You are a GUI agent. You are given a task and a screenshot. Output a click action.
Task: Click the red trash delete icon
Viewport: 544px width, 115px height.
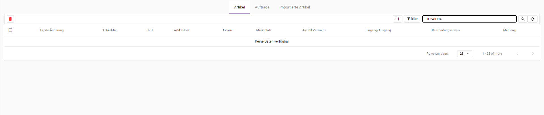[x=10, y=19]
